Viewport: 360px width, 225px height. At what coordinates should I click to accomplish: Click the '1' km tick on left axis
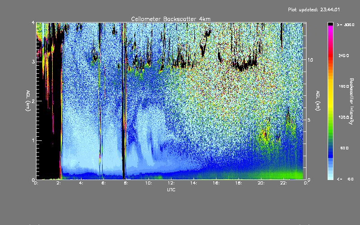[33, 140]
